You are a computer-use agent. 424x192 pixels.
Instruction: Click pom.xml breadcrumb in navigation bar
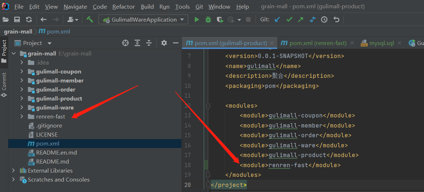54,32
